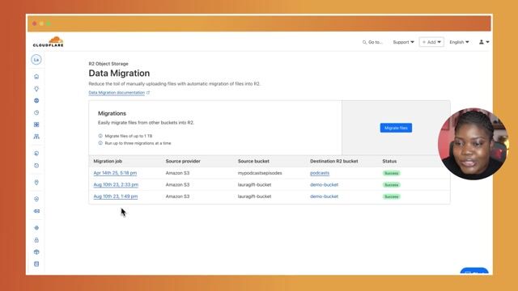Open the podcasts destination bucket link
This screenshot has width=518, height=291.
pos(320,173)
